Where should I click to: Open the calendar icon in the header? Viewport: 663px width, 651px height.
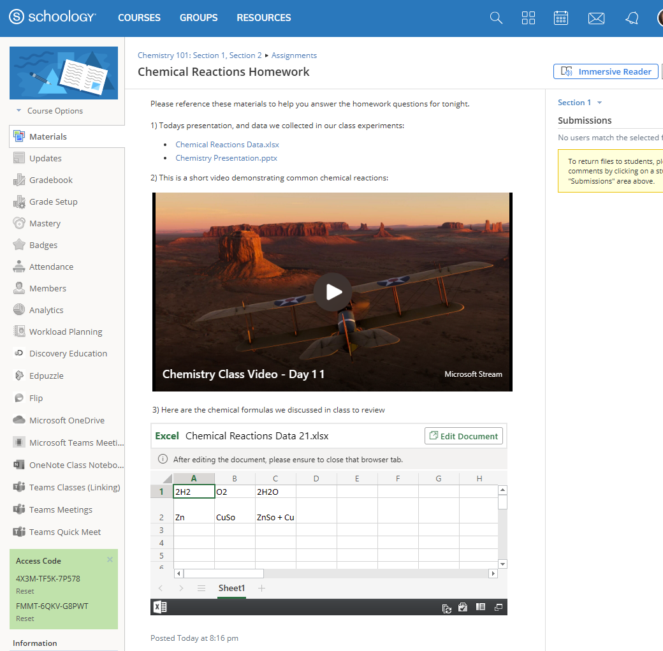(560, 18)
